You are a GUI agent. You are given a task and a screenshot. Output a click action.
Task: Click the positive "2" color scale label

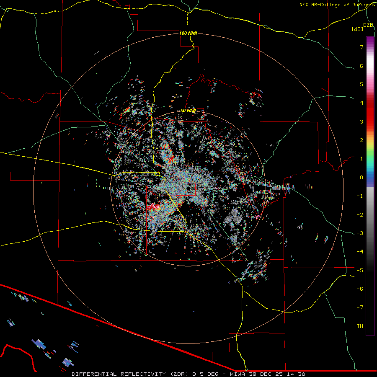pyautogui.click(x=362, y=140)
